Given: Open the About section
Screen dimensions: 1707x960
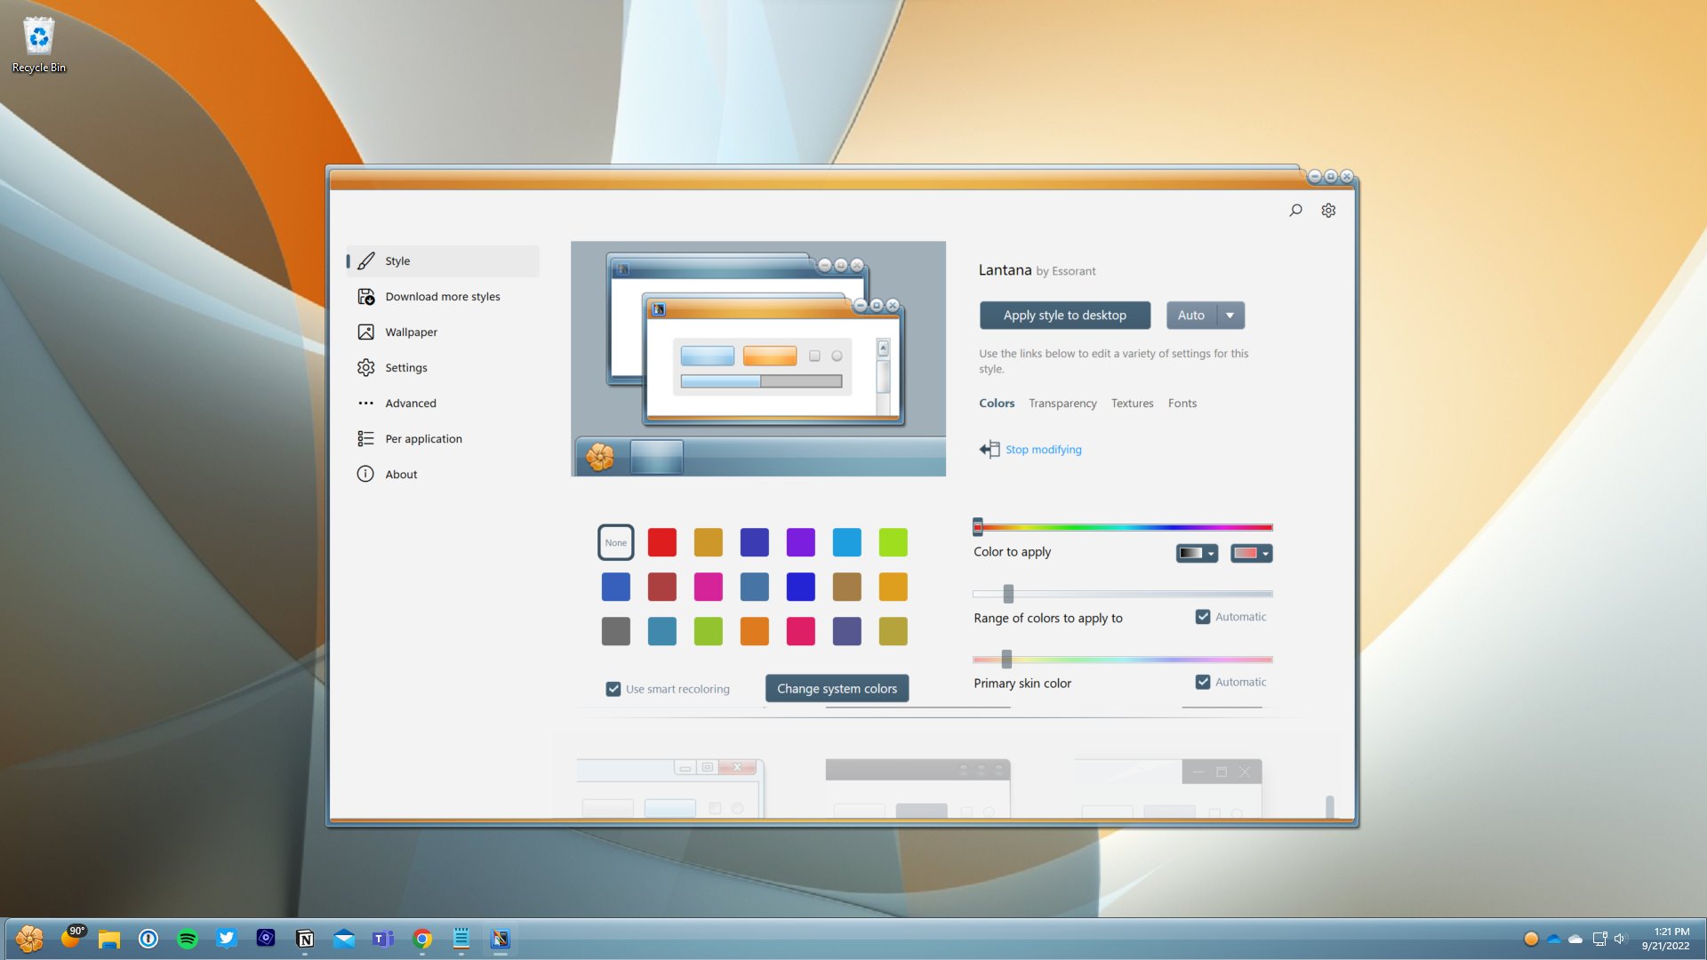Looking at the screenshot, I should (401, 474).
